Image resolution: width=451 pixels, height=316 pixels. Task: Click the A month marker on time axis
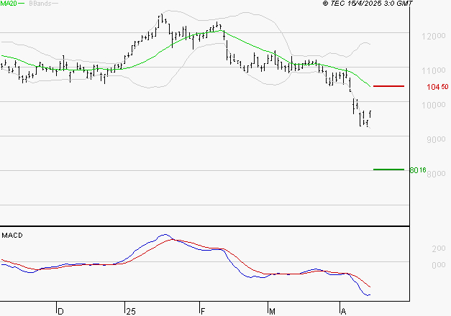[343, 311]
